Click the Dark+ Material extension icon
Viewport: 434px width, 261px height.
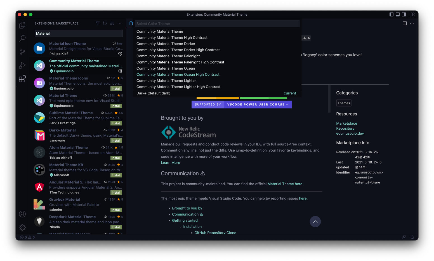[39, 135]
